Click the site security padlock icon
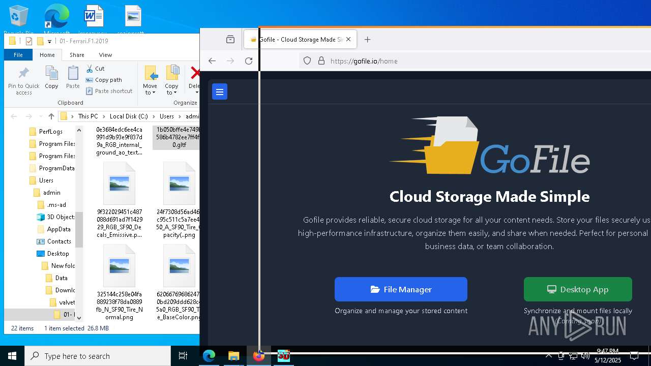The image size is (651, 366). (x=321, y=61)
